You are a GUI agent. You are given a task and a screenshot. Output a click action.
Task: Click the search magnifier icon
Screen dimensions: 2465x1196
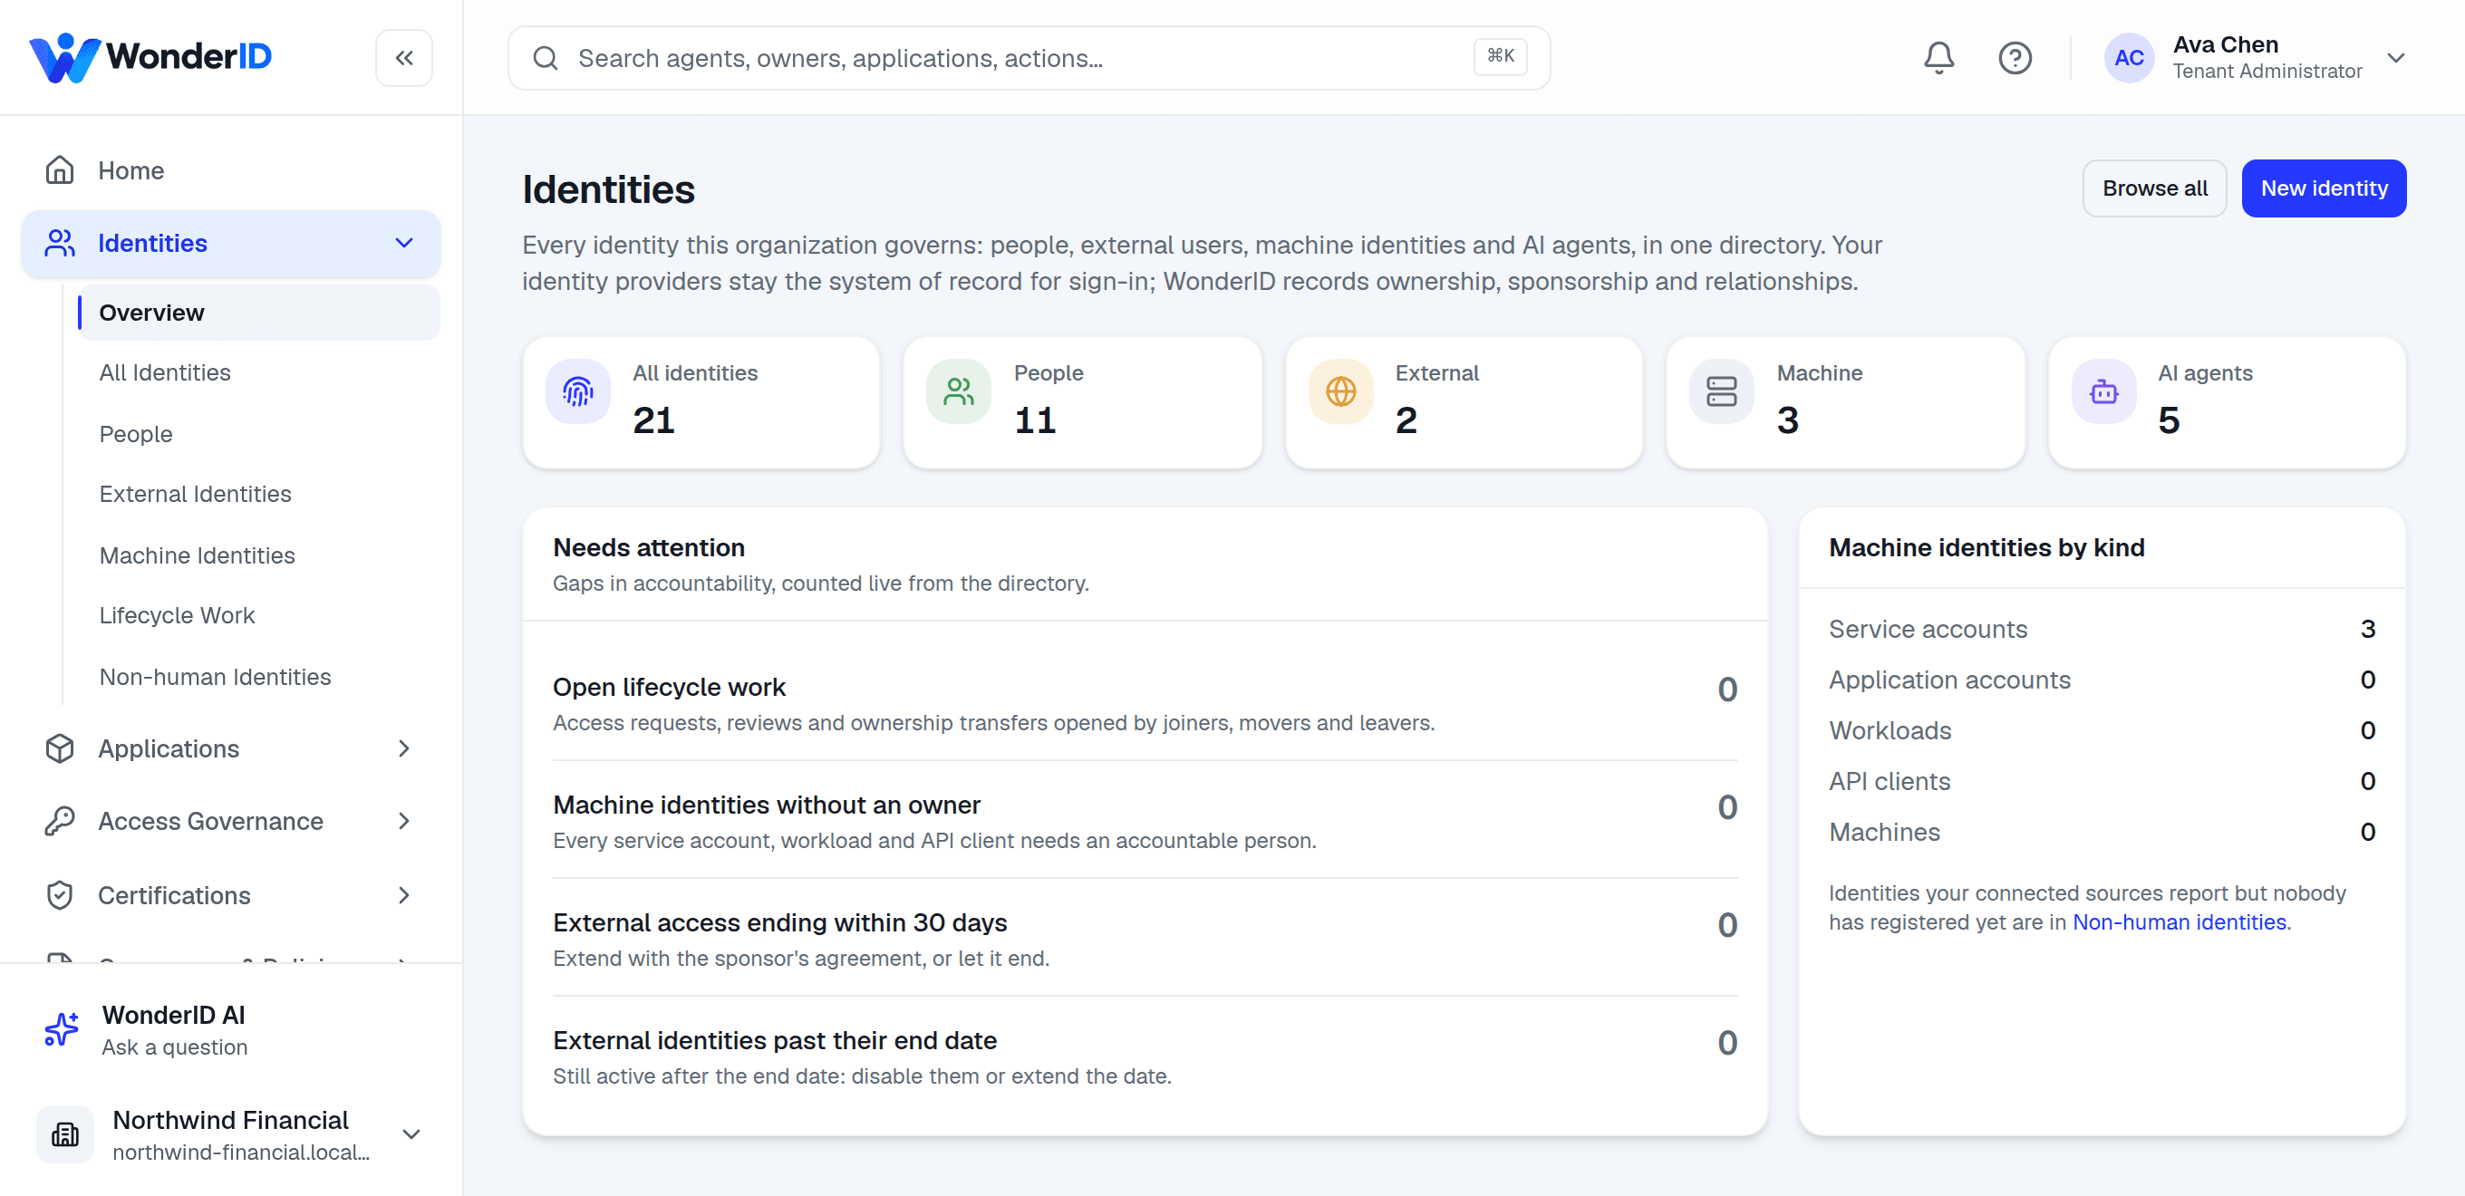[x=546, y=58]
